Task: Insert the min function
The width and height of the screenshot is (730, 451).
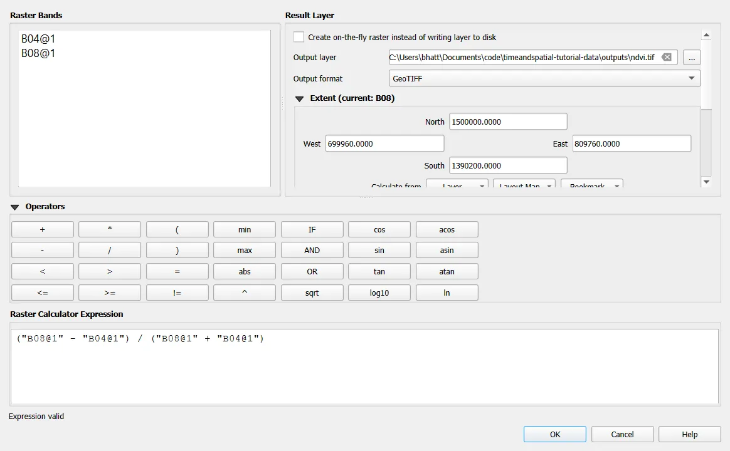Action: tap(245, 230)
